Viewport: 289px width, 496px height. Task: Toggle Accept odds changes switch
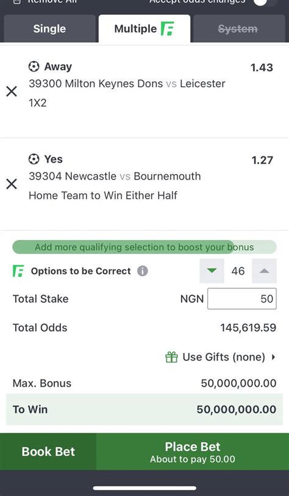265,2
